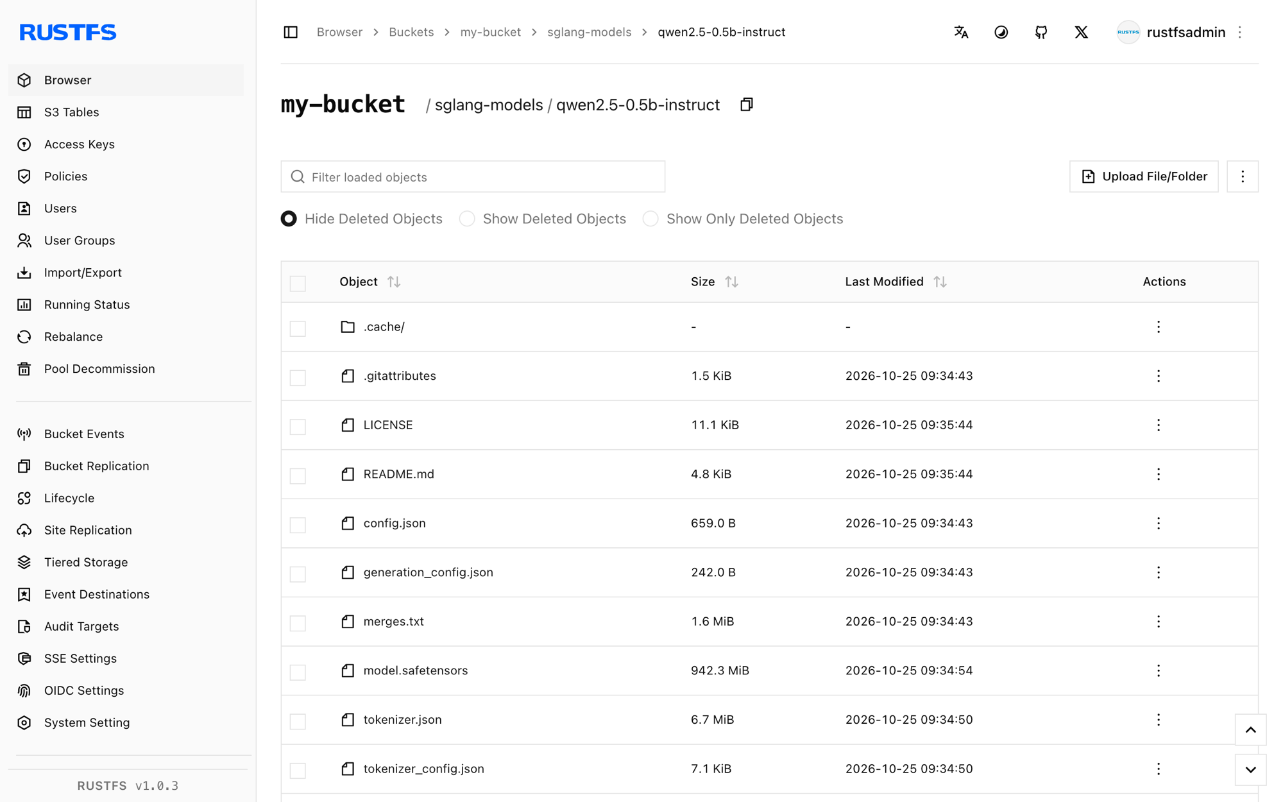
Task: Open merges.txt file entry
Action: (x=393, y=621)
